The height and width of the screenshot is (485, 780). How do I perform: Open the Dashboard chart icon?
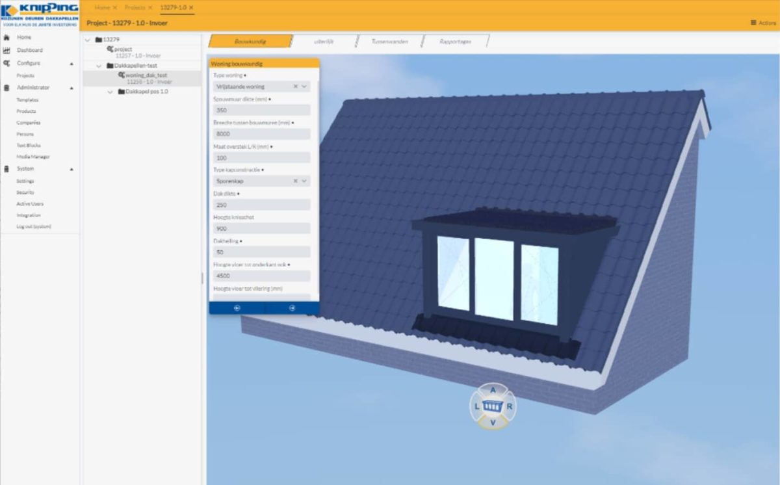(6, 50)
